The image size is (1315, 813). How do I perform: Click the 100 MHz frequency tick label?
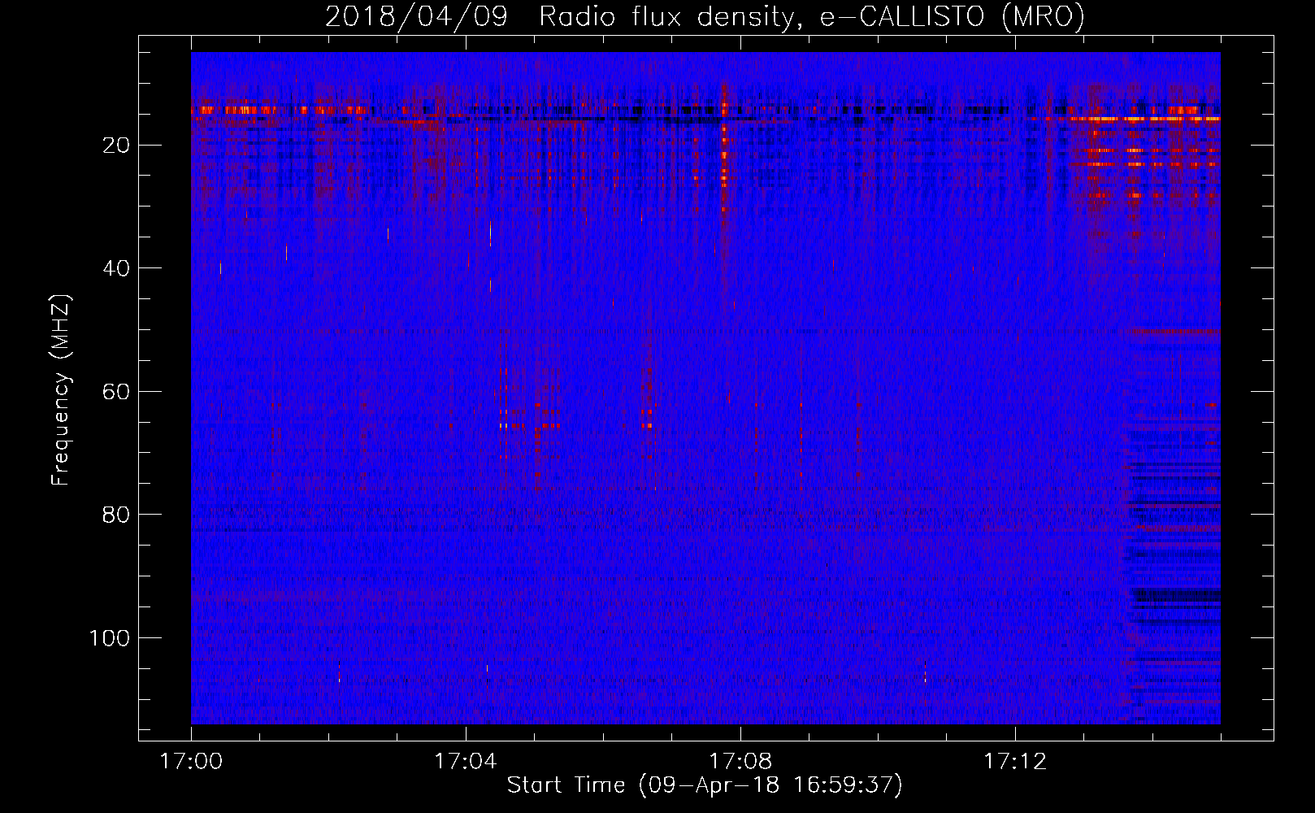click(110, 638)
